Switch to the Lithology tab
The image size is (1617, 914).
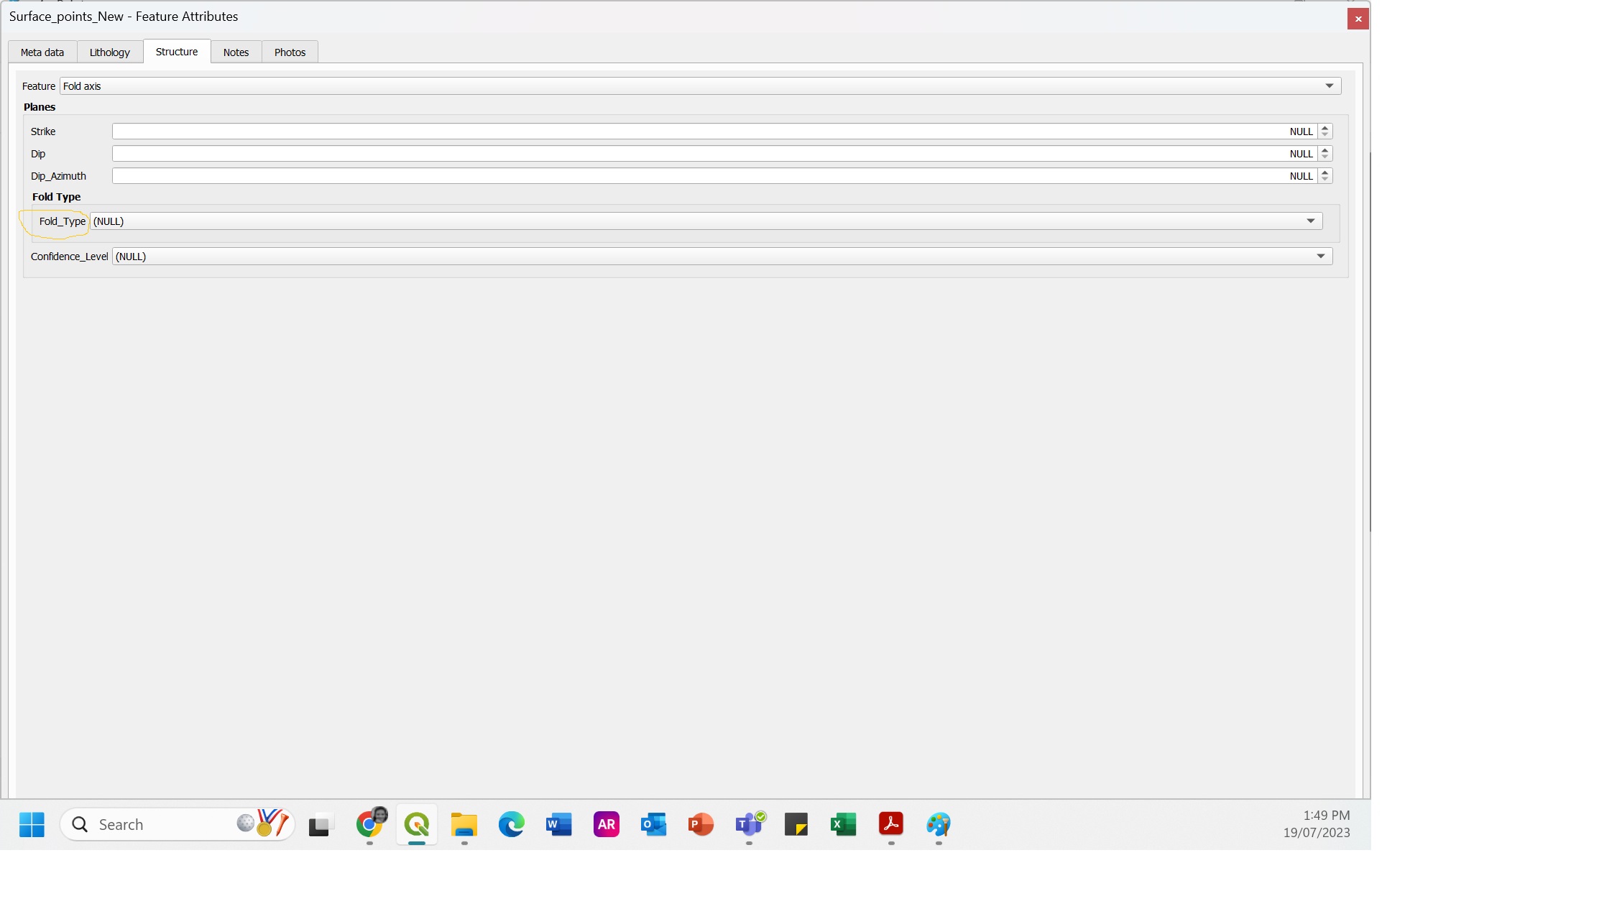tap(110, 51)
